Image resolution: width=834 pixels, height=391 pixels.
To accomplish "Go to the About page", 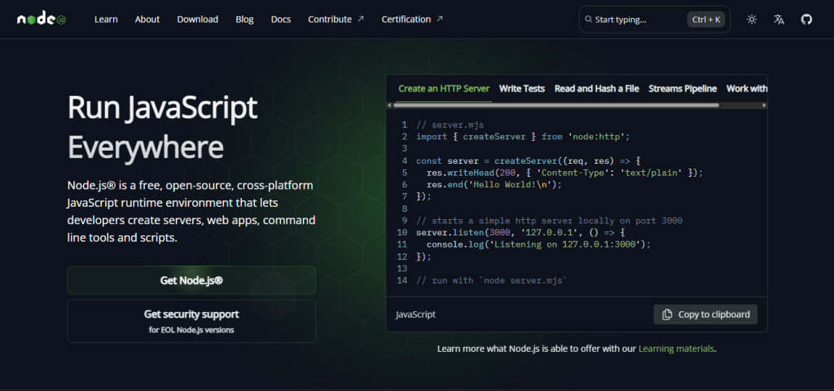I will tap(147, 19).
